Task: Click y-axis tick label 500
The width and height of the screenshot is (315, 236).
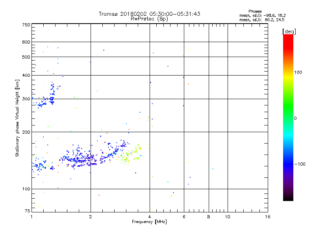Action: pyautogui.click(x=26, y=57)
